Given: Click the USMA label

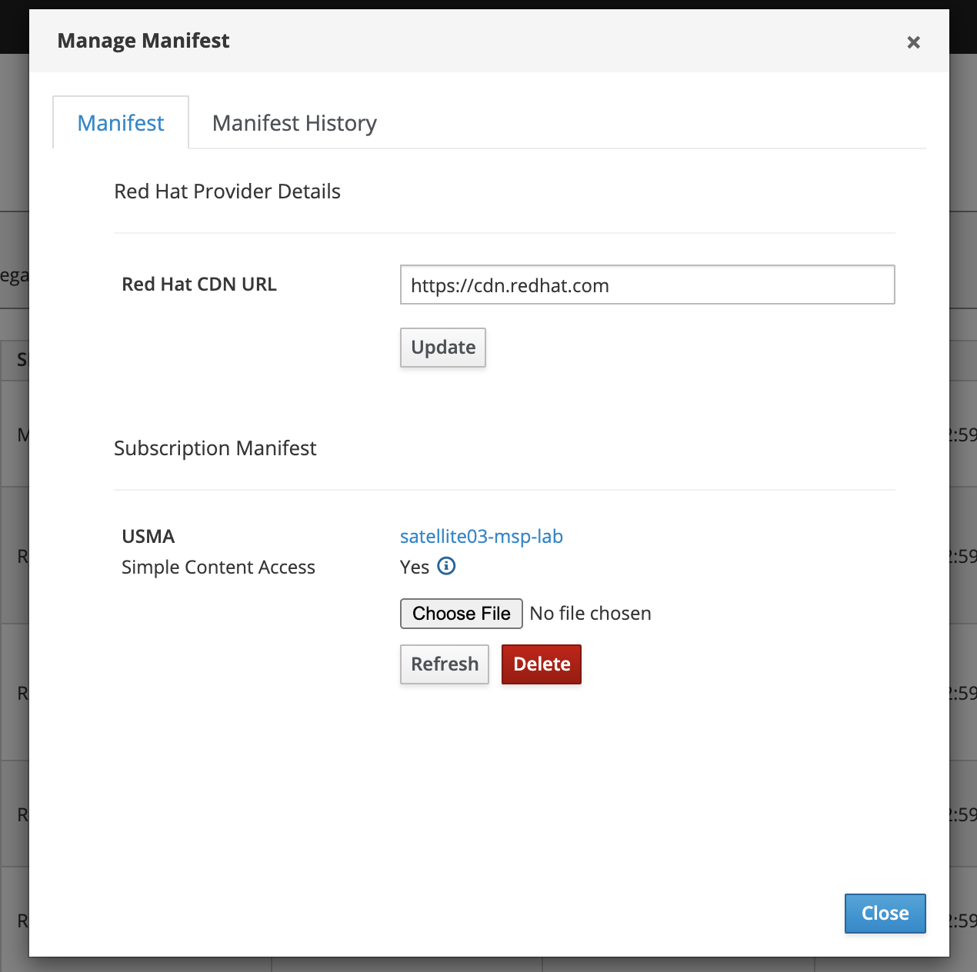Looking at the screenshot, I should 148,536.
